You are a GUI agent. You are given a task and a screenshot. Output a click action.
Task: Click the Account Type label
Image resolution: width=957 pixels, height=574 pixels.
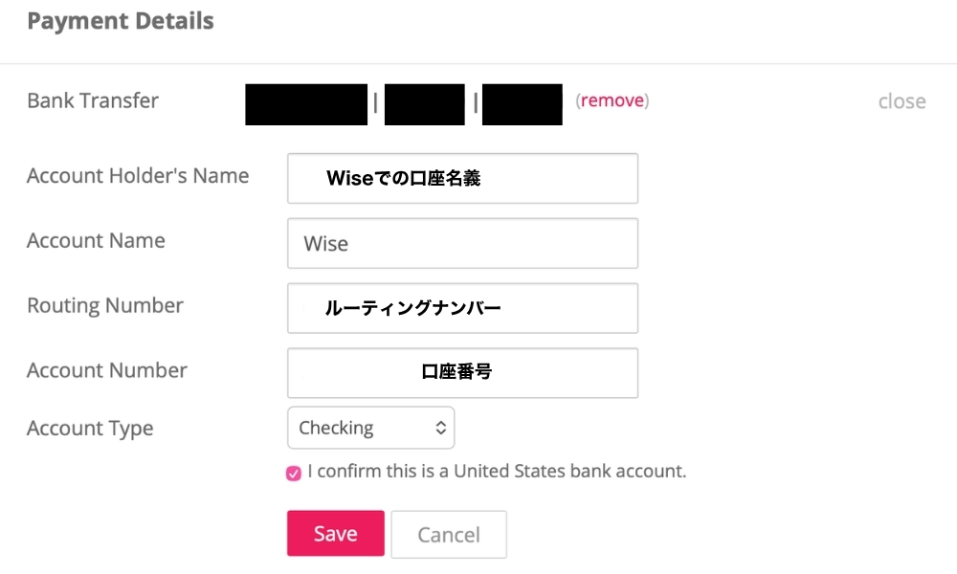[x=90, y=428]
